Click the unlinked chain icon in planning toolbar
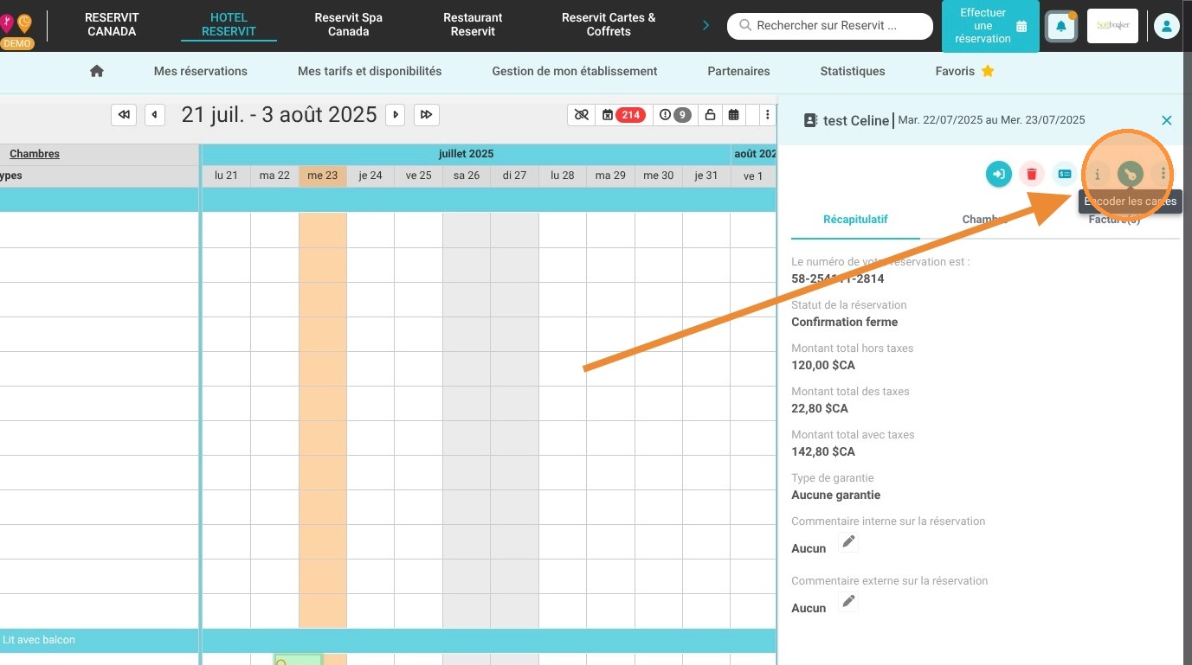The height and width of the screenshot is (665, 1192). coord(581,115)
